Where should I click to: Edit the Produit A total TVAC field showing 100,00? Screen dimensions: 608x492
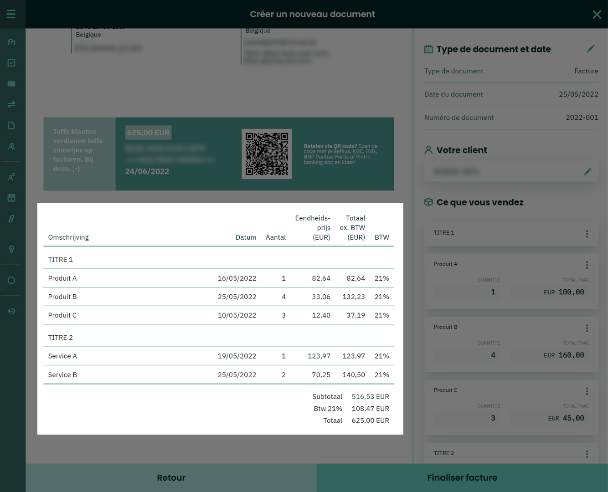click(549, 292)
